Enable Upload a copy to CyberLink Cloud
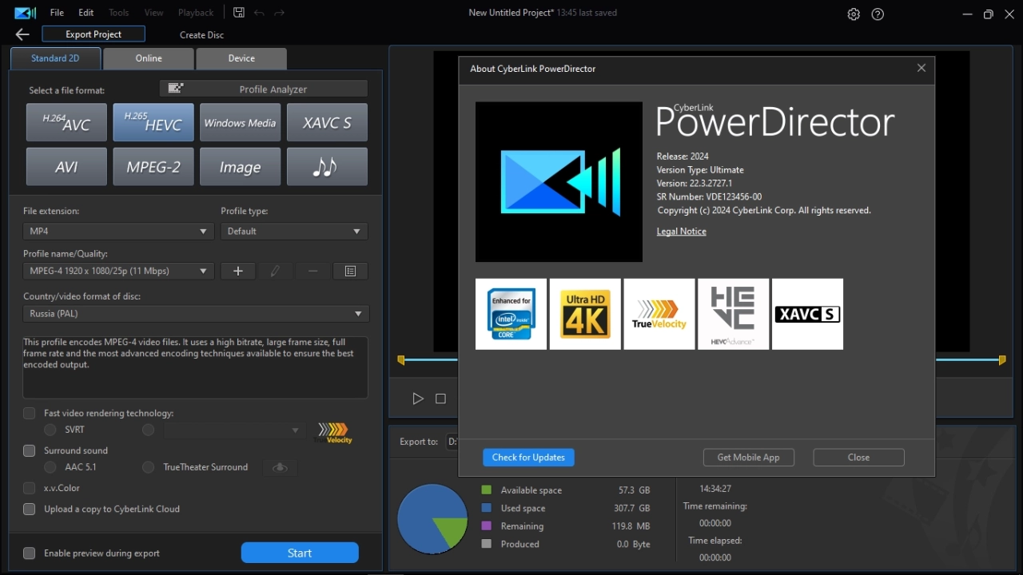 pyautogui.click(x=30, y=509)
